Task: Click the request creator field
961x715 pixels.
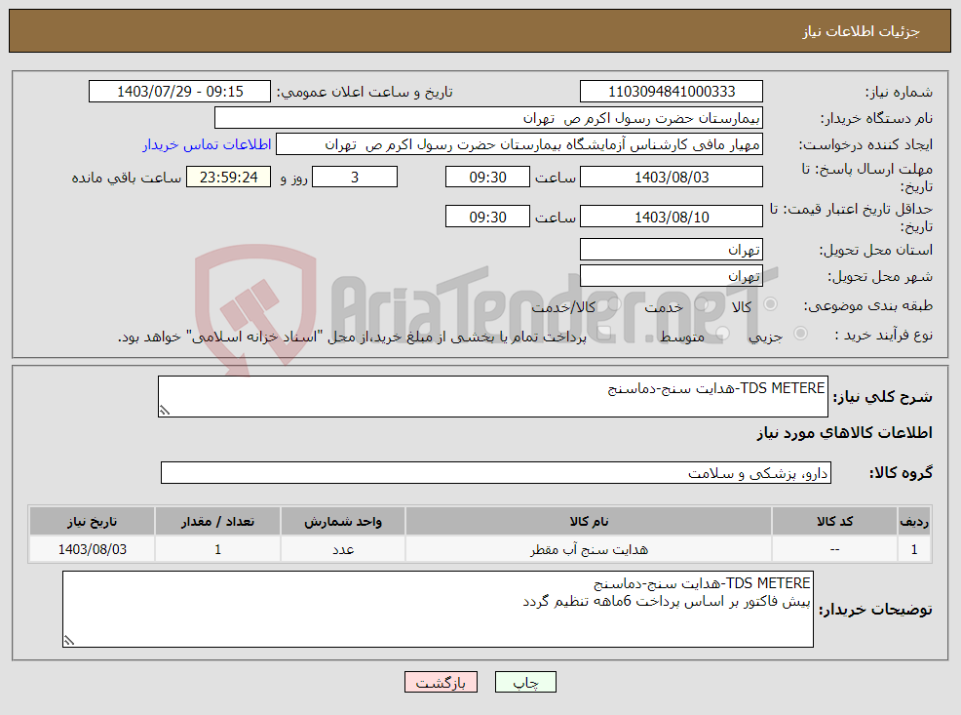Action: pyautogui.click(x=519, y=144)
